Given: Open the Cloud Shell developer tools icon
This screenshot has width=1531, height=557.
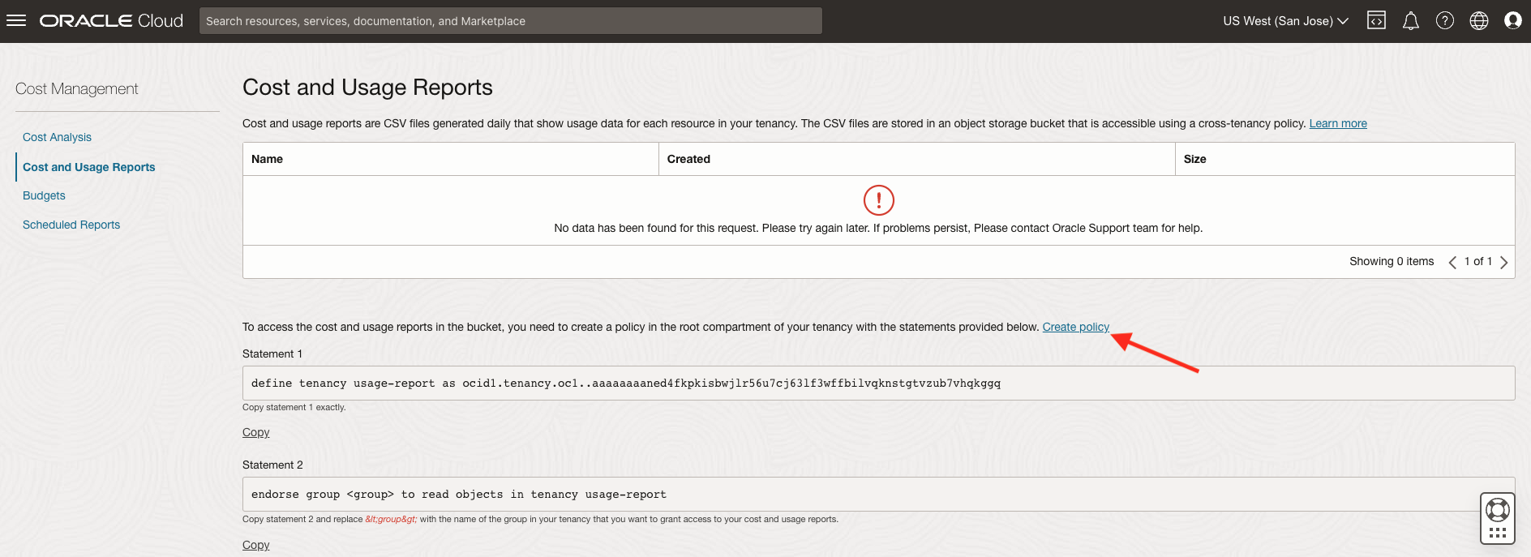Looking at the screenshot, I should [1377, 21].
